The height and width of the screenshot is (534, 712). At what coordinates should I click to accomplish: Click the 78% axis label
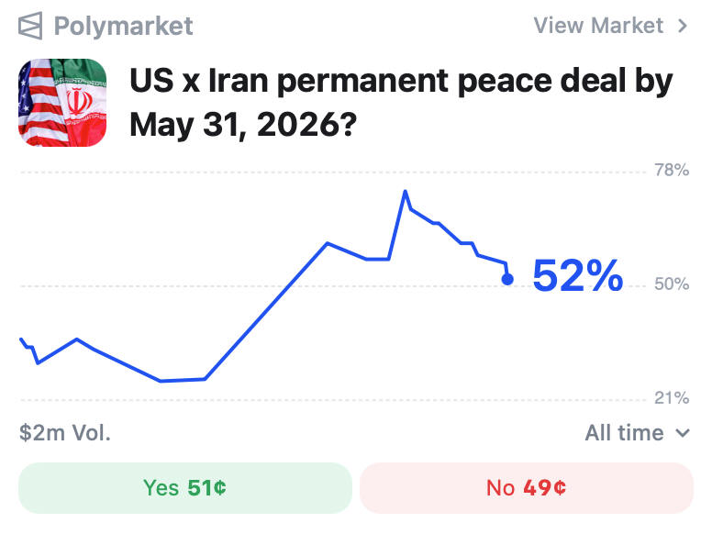coord(672,171)
